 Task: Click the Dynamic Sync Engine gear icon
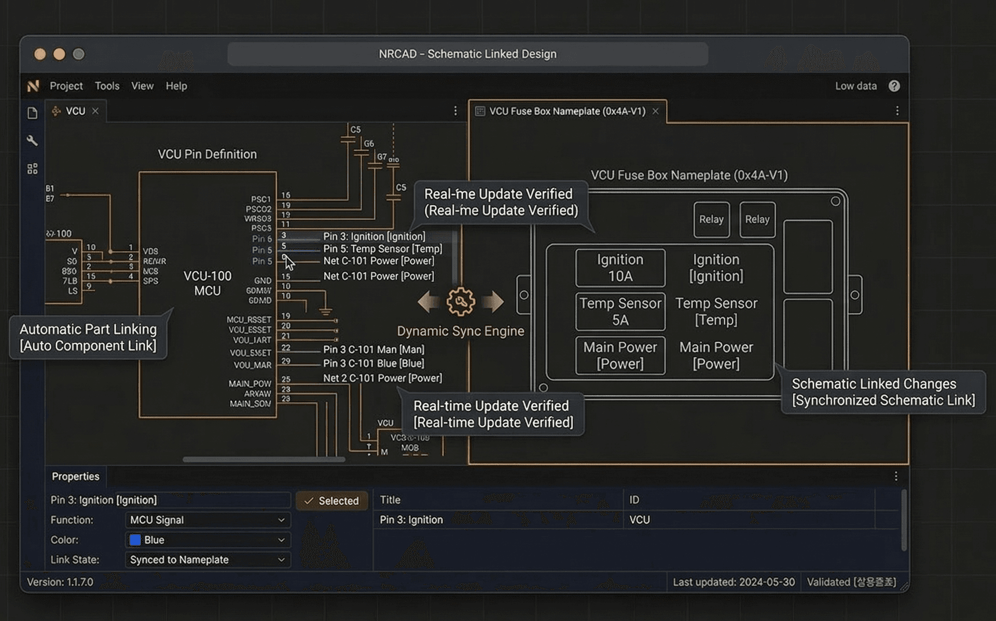tap(461, 302)
